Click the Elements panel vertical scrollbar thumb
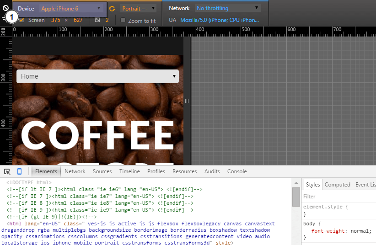 (296, 197)
